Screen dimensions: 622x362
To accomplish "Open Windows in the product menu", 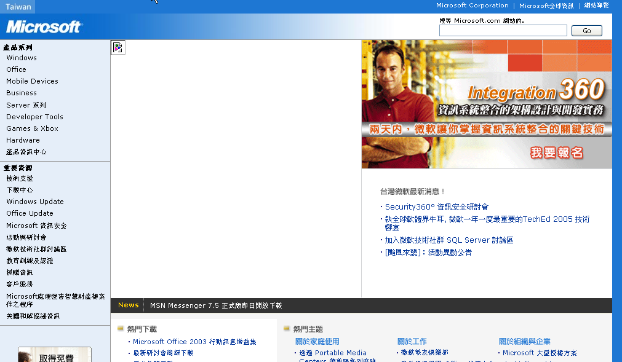I will (x=22, y=58).
